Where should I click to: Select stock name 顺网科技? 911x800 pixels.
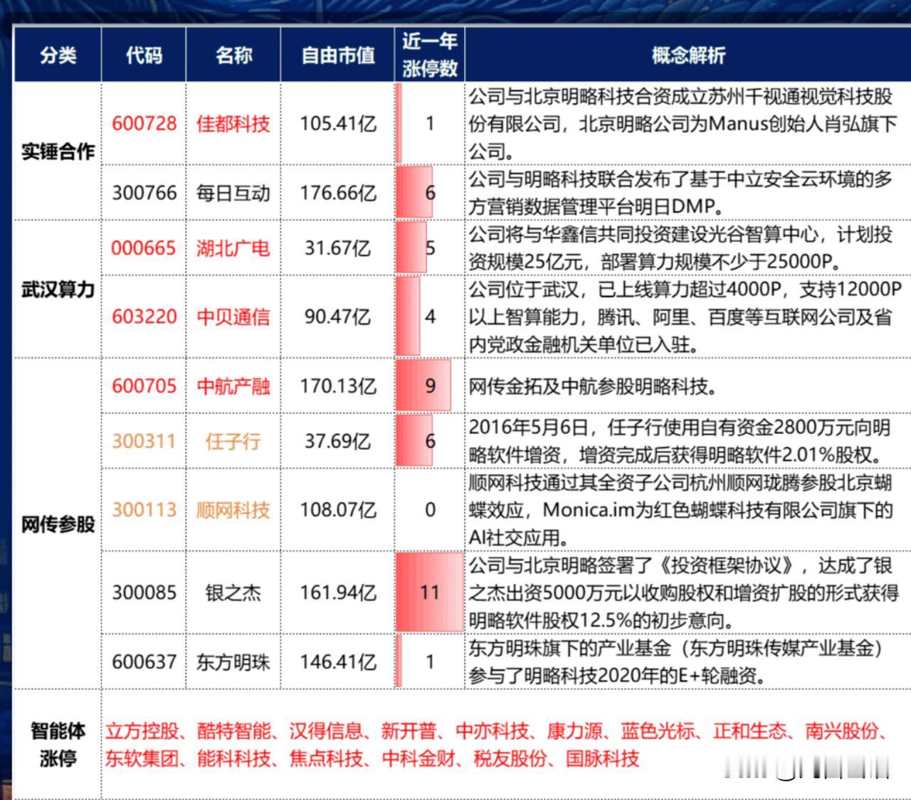tap(233, 510)
